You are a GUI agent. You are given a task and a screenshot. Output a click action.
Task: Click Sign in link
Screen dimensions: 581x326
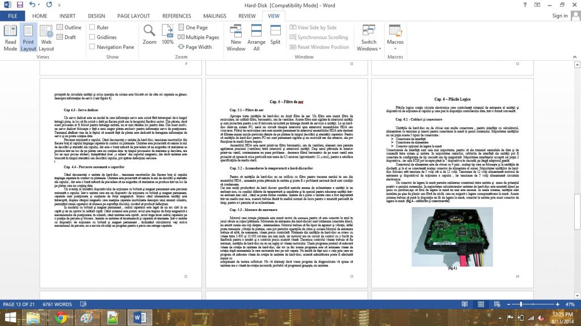point(559,16)
